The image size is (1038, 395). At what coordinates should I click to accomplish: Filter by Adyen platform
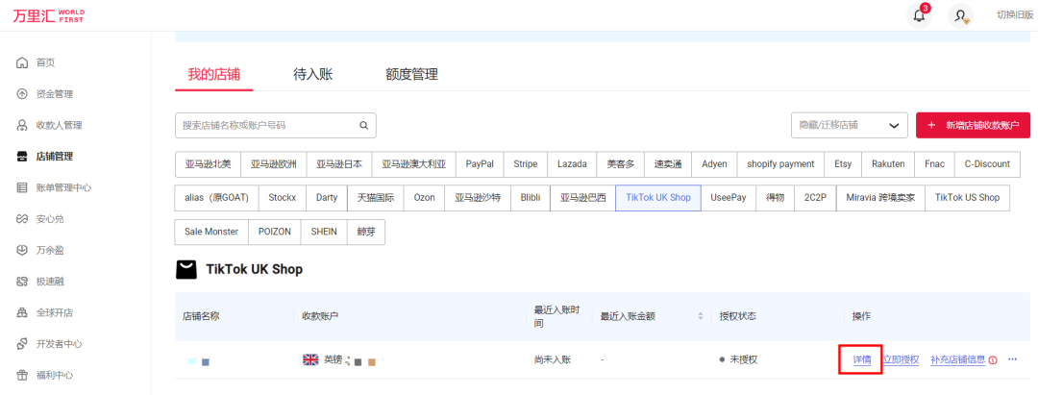(x=714, y=164)
